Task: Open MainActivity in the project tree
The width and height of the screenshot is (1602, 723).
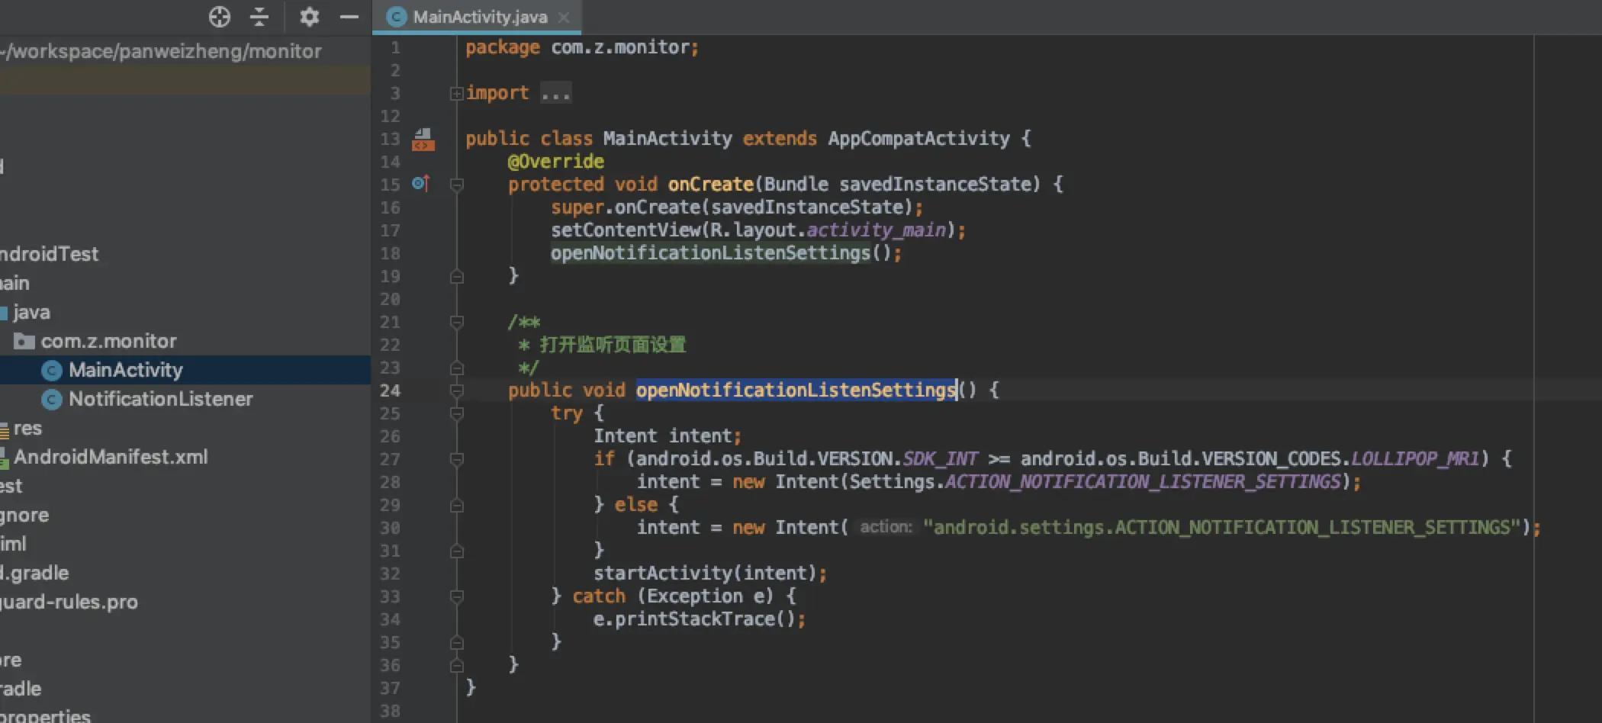Action: pyautogui.click(x=126, y=370)
